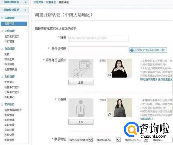View the 半身照 example photo

click(120, 108)
